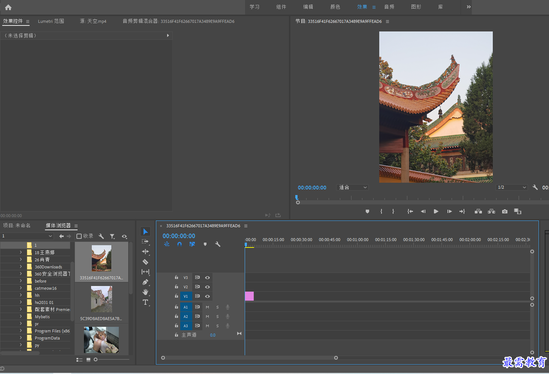Select the Razor tool
The image size is (549, 374).
point(145,262)
